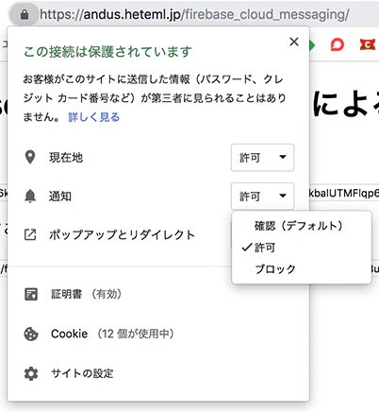This screenshot has width=379, height=412.
Task: Open Cookie（12 個が使用中）entry
Action: pyautogui.click(x=112, y=334)
